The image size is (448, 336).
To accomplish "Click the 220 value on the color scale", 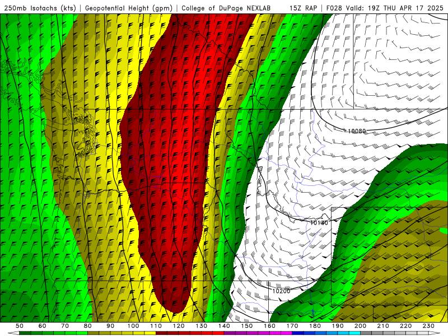I will point(405,326).
